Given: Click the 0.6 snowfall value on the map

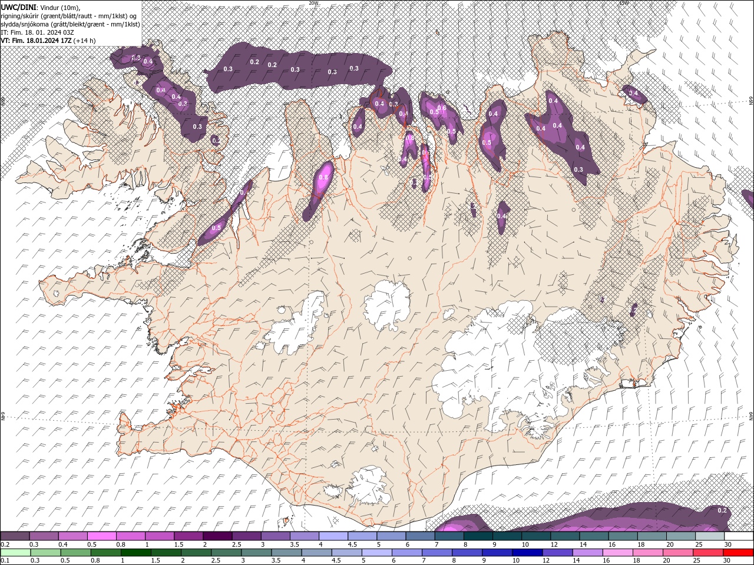Looking at the screenshot, I should pos(442,108).
